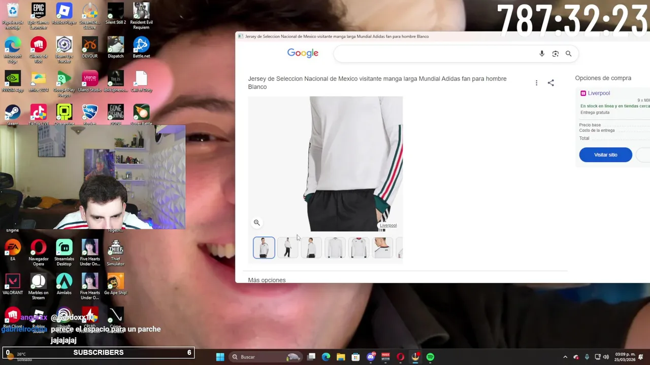Select Marbles on Stream desktop icon
Image resolution: width=650 pixels, height=365 pixels.
point(39,287)
